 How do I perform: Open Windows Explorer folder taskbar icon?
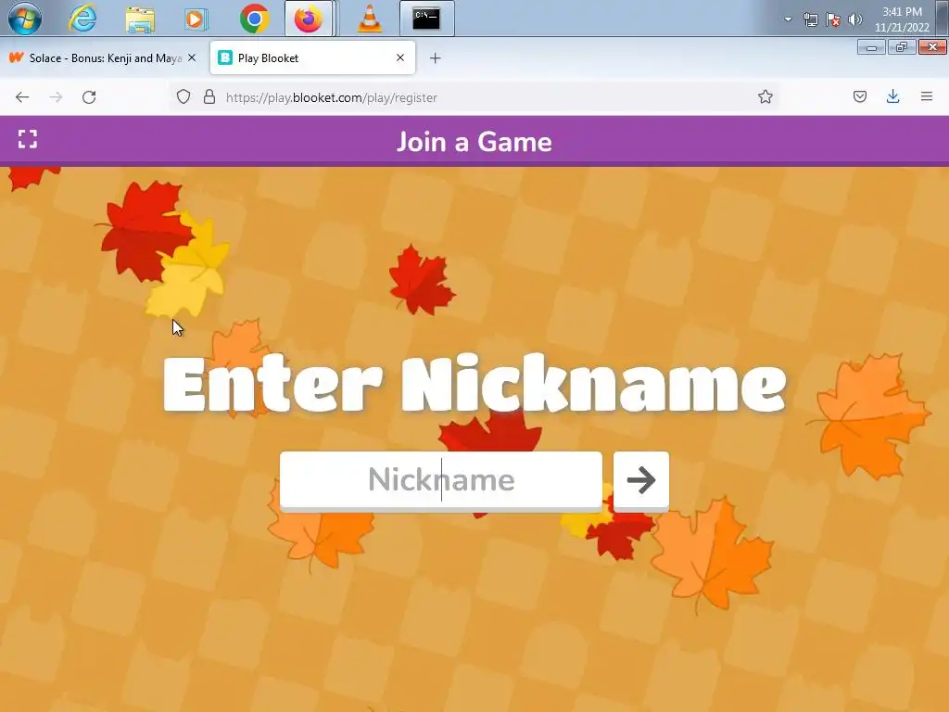[140, 19]
